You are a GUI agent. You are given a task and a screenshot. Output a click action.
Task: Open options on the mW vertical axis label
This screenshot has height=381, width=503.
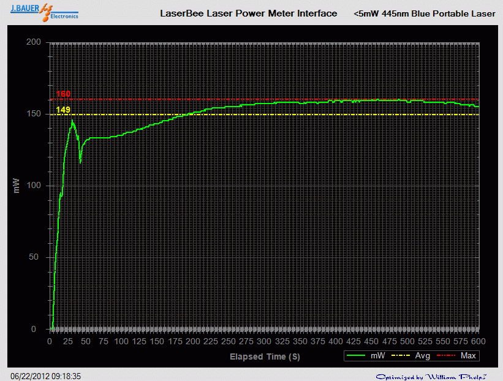[x=17, y=185]
